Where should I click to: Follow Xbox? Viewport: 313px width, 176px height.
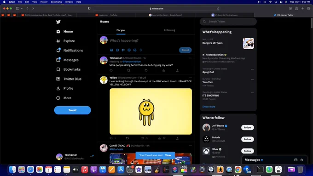pyautogui.click(x=248, y=151)
